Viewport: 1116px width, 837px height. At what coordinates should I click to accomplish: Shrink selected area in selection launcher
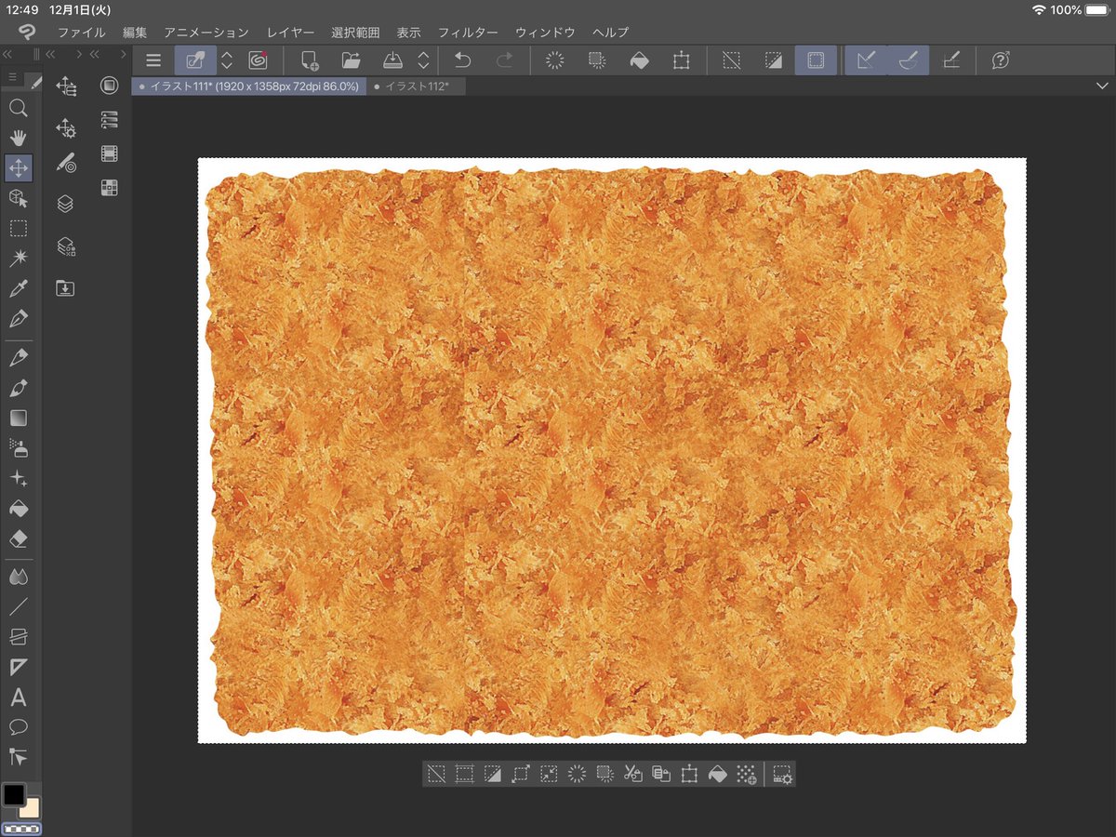[x=549, y=773]
